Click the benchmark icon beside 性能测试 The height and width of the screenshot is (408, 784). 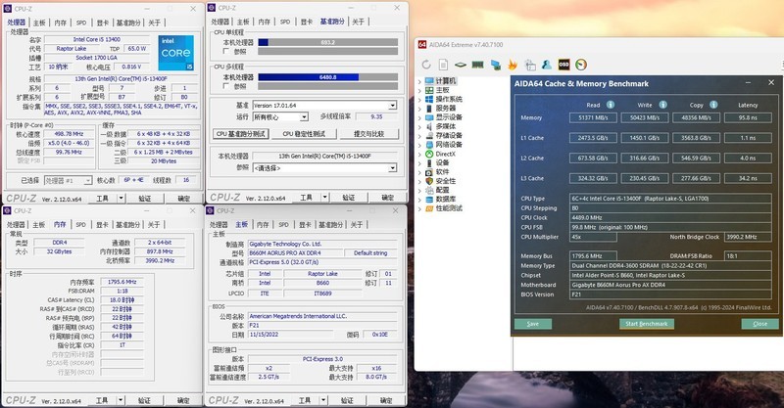(429, 208)
